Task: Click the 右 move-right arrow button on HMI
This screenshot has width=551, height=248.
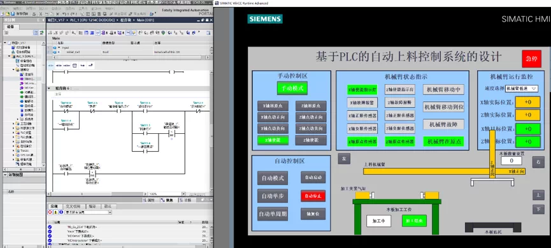Action: 538,162
